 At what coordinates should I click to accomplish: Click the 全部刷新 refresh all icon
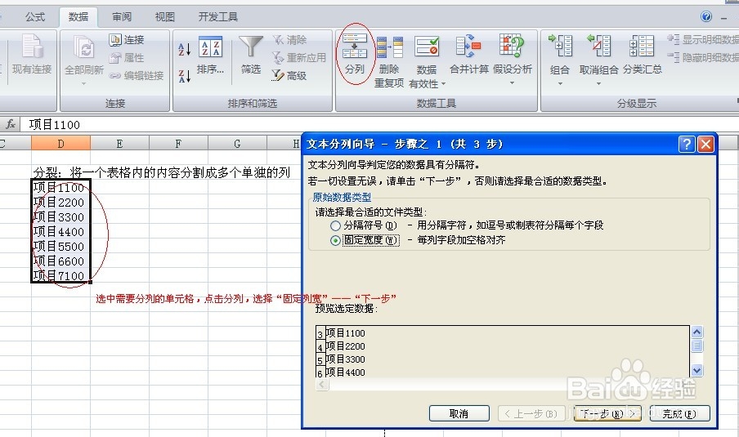(x=84, y=47)
